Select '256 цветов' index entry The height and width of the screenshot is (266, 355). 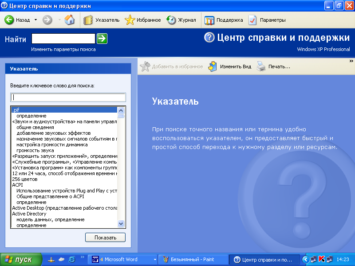pos(25,179)
